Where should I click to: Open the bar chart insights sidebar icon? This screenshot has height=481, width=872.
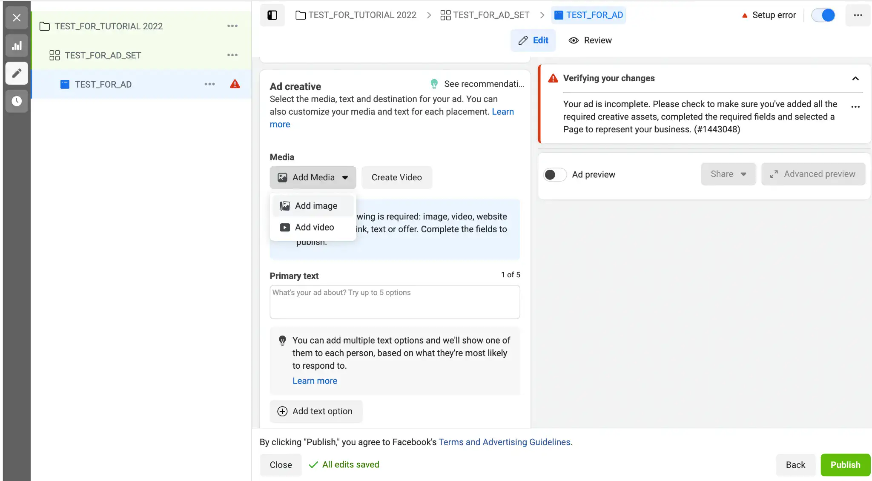coord(17,46)
